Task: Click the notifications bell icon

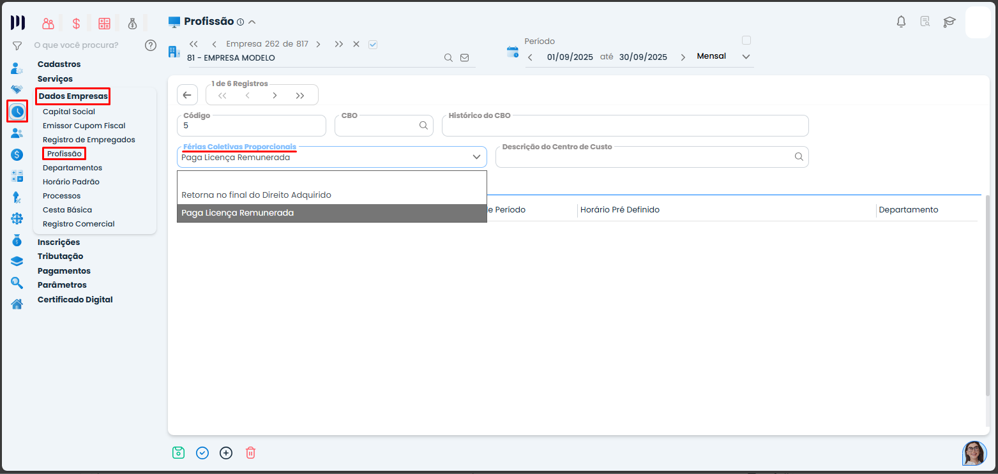Action: click(901, 22)
